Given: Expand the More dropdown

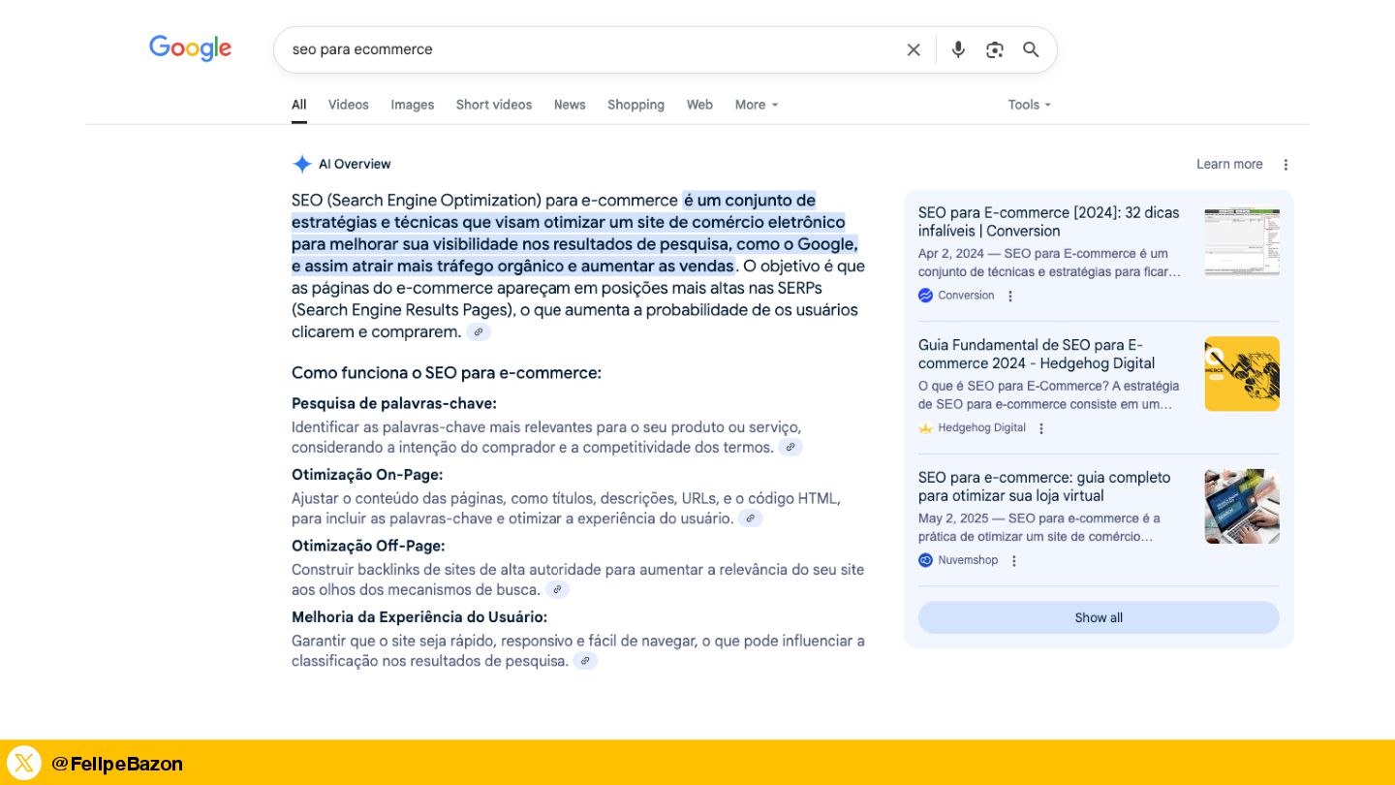Looking at the screenshot, I should [757, 105].
